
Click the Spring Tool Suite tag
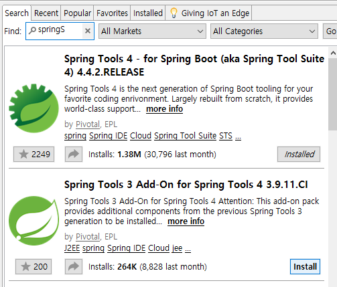click(186, 136)
